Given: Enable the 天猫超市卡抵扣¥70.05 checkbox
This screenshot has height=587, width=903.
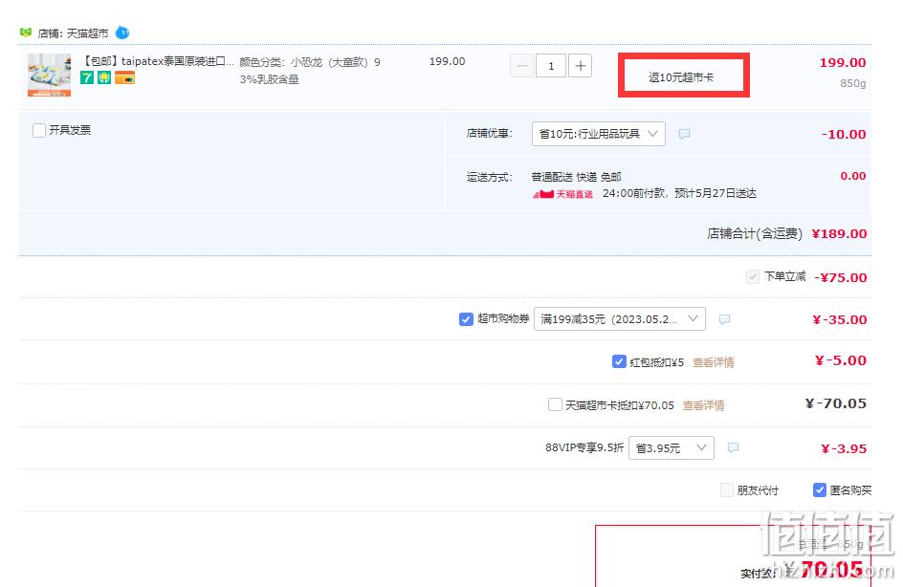Looking at the screenshot, I should 555,405.
